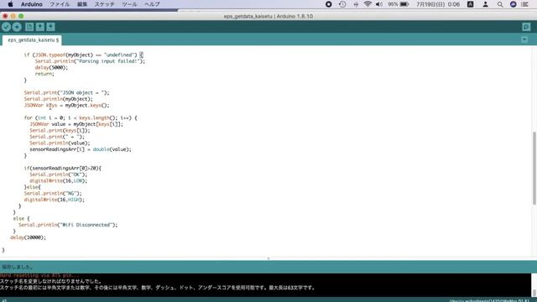Open the ツール menu
The height and width of the screenshot is (302, 537).
129,4
